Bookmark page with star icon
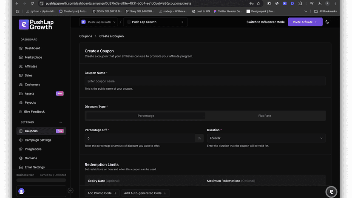The width and height of the screenshot is (352, 198). click(x=258, y=3)
